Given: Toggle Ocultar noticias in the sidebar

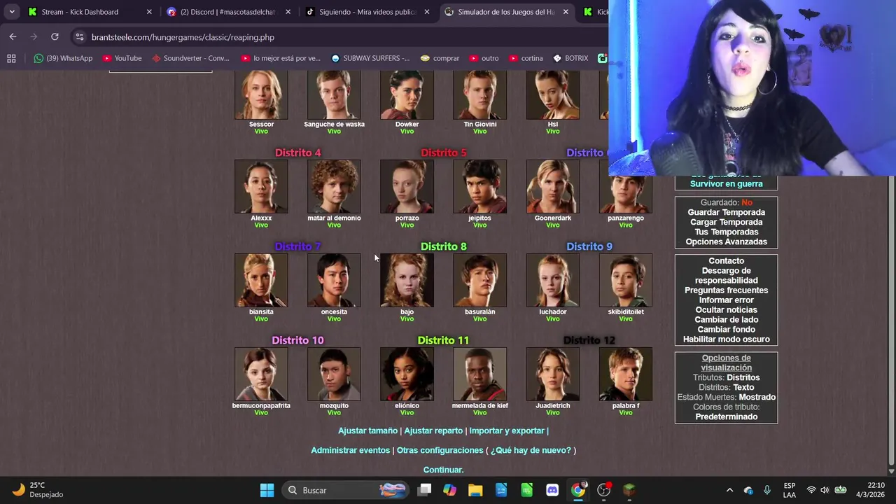Looking at the screenshot, I should (726, 309).
